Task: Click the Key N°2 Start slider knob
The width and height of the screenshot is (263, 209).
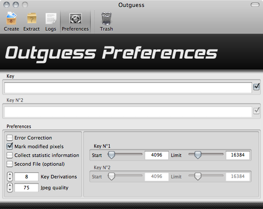Action: [x=111, y=176]
